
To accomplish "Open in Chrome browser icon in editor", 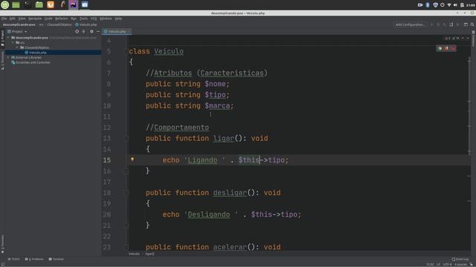I will [x=440, y=48].
